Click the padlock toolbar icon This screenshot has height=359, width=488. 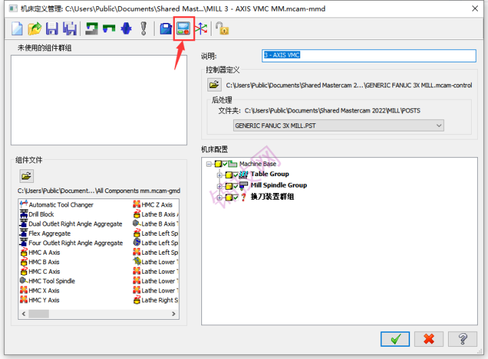[222, 28]
